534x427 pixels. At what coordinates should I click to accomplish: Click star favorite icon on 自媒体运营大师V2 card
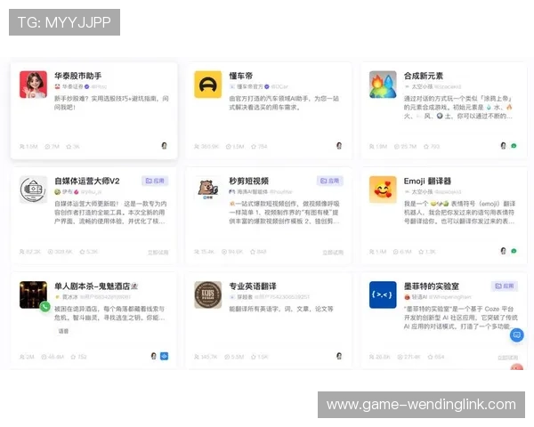(82, 252)
